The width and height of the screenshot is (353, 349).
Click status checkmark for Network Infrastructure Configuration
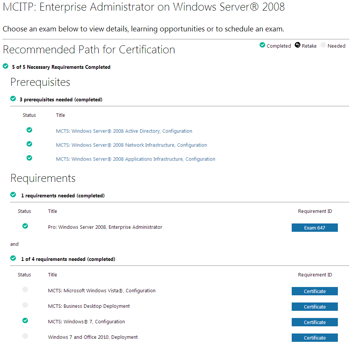pos(29,144)
